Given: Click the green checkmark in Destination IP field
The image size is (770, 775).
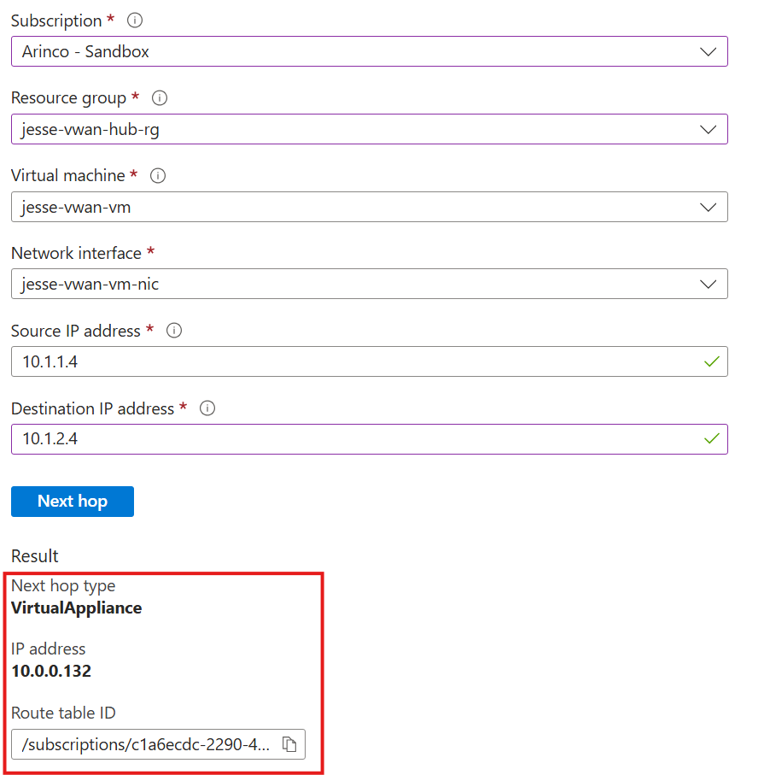Looking at the screenshot, I should [711, 439].
